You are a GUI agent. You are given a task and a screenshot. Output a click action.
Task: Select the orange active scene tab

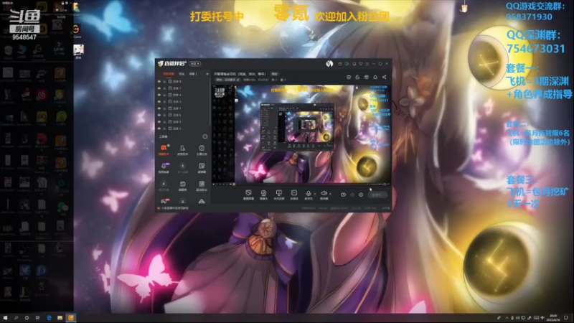click(169, 74)
